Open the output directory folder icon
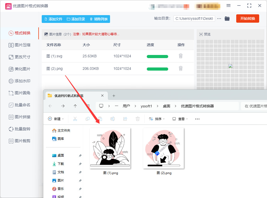Screen dimensions: 267x198 tap(227, 18)
